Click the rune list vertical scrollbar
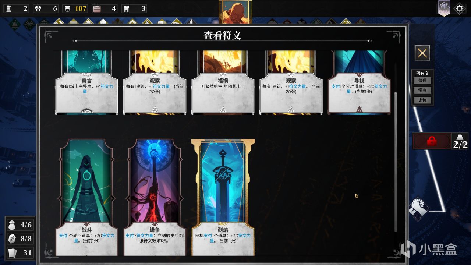The height and width of the screenshot is (265, 471). tap(396, 161)
